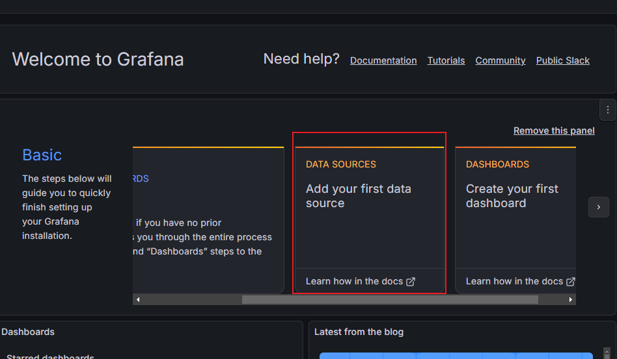Click the horizontal scrollbar left arrow
The width and height of the screenshot is (617, 359).
point(138,300)
